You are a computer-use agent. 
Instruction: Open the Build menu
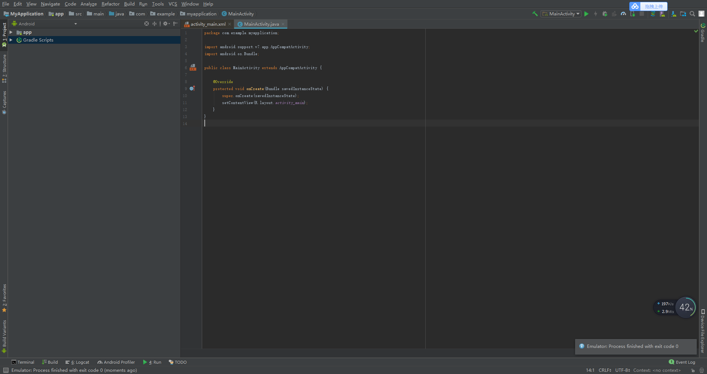[x=129, y=4]
